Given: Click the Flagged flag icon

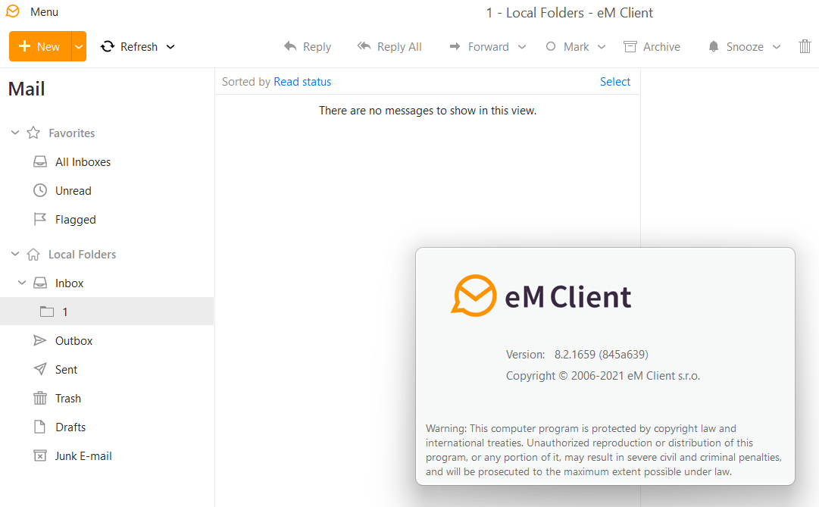Looking at the screenshot, I should point(39,219).
